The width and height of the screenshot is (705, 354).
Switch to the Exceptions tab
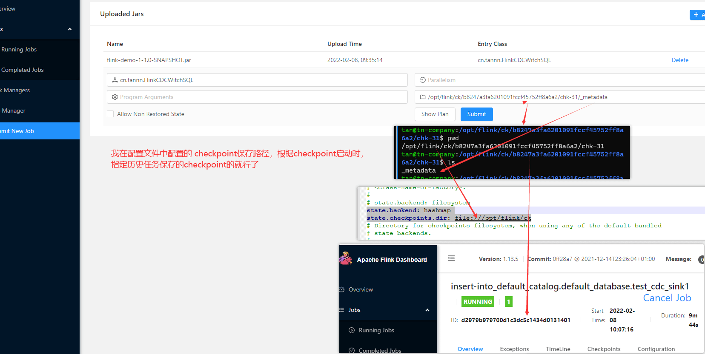514,349
